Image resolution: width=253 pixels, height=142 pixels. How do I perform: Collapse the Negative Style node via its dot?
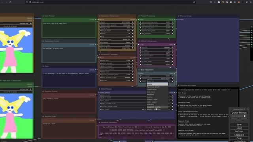click(x=43, y=116)
